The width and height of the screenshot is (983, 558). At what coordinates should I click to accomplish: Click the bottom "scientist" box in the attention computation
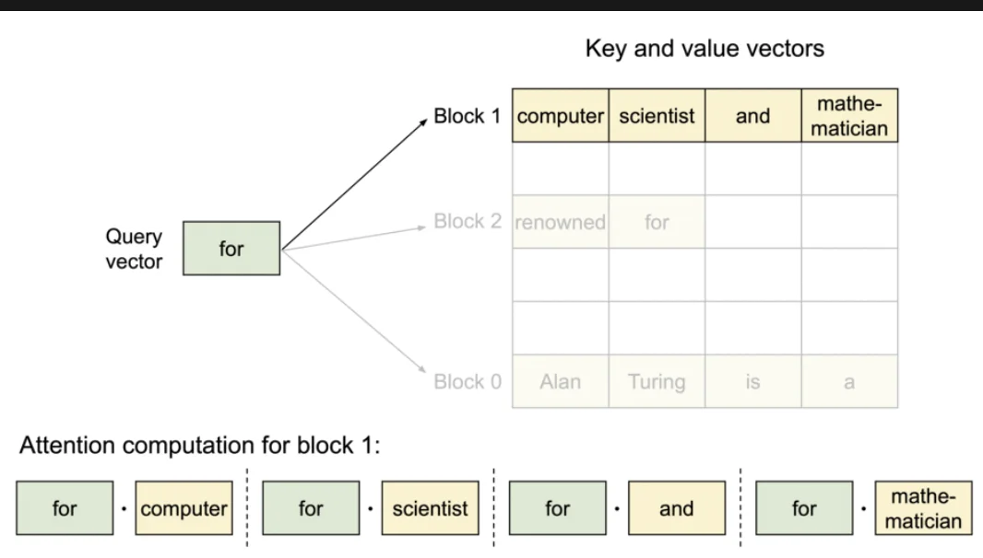click(x=430, y=508)
